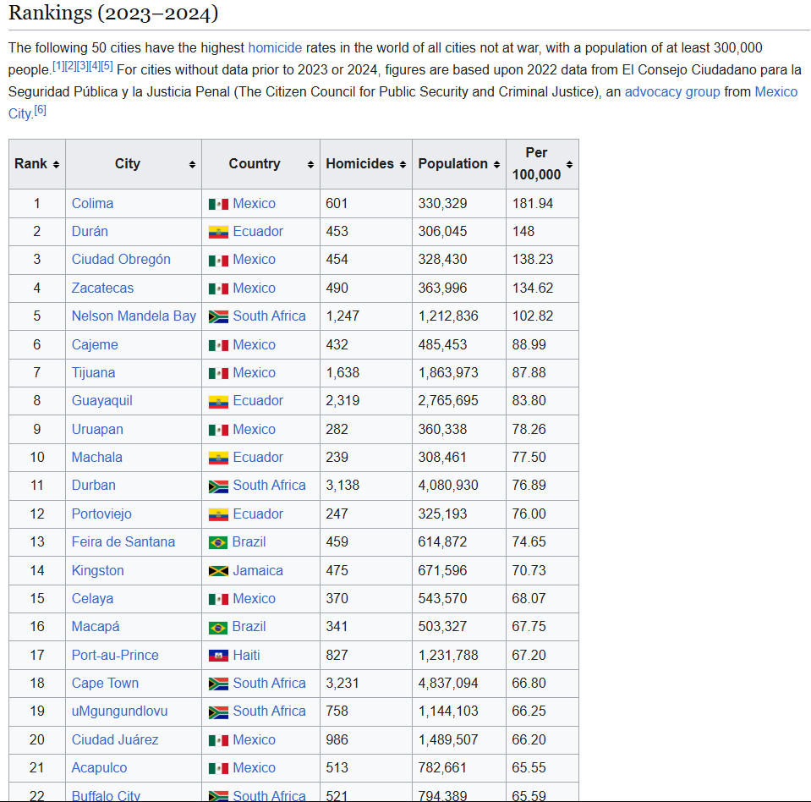Sort table by Country column arrows
Screen dimensions: 811x802
tap(310, 164)
